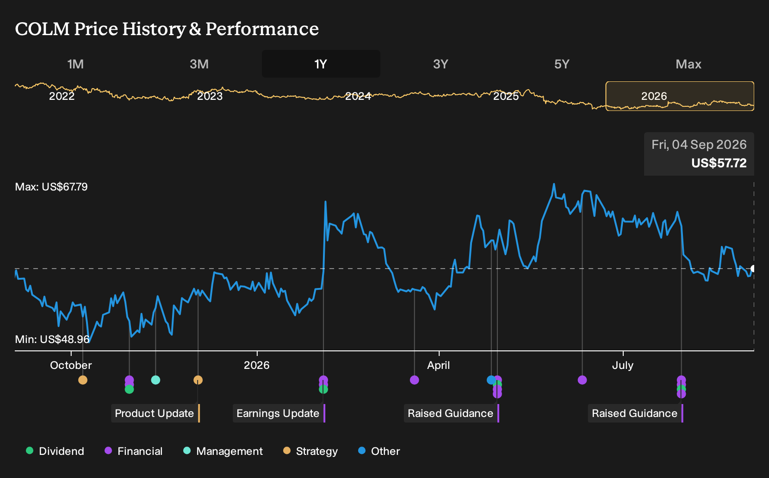Toggle the Management legend filter
Image resolution: width=769 pixels, height=478 pixels.
click(223, 451)
